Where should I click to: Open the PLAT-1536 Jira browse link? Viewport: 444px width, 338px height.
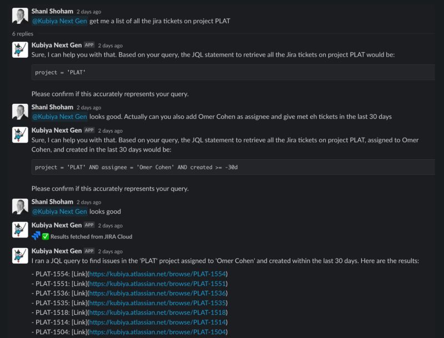(158, 293)
